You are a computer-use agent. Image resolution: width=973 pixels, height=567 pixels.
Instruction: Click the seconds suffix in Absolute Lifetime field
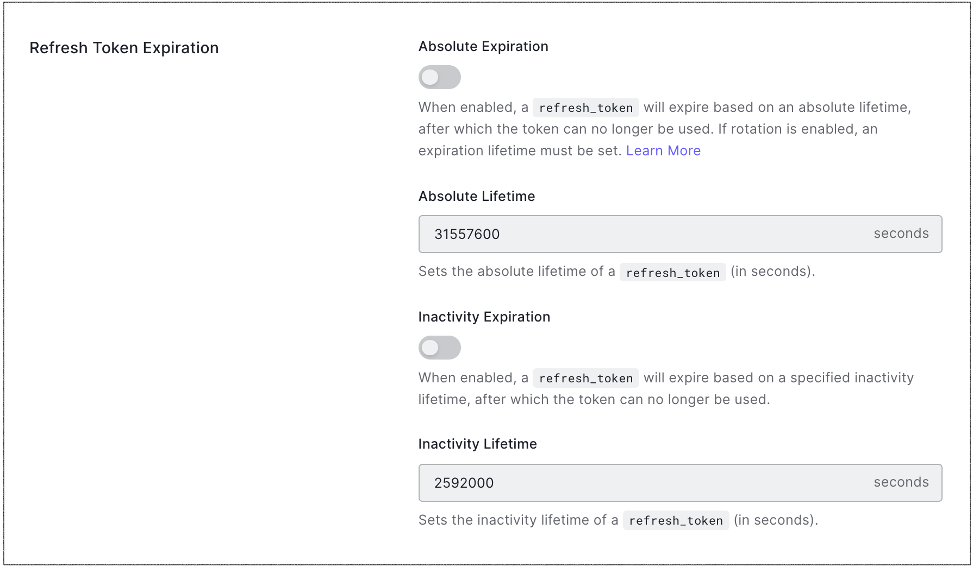(x=901, y=234)
